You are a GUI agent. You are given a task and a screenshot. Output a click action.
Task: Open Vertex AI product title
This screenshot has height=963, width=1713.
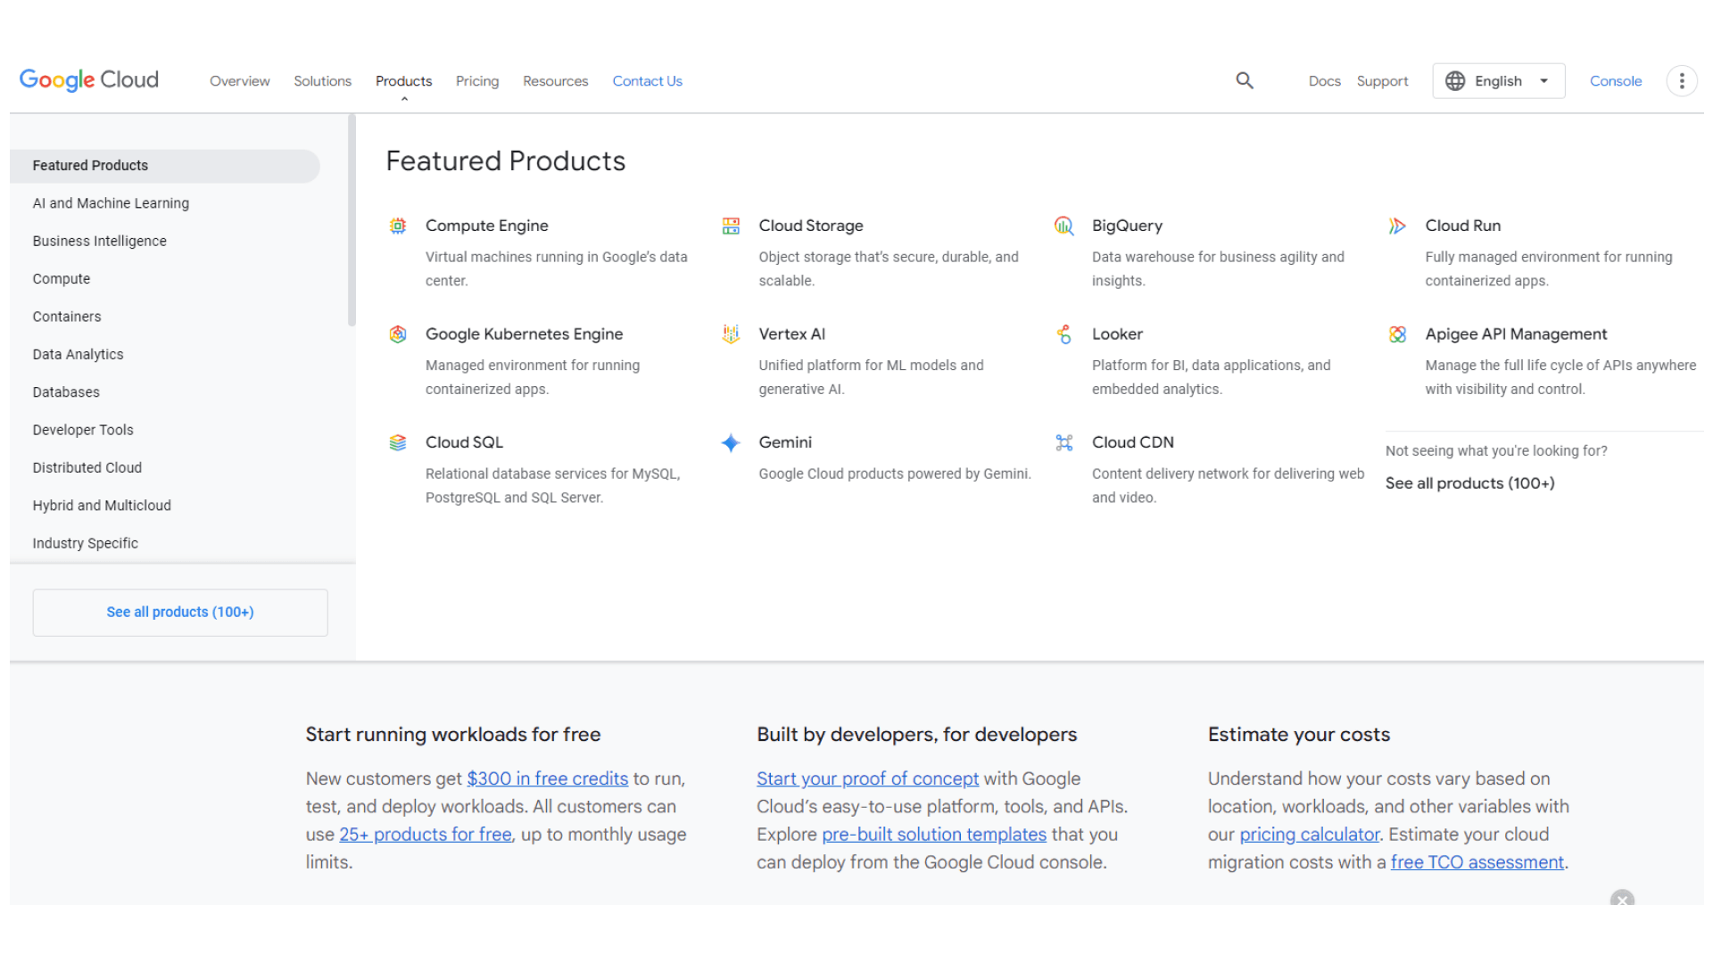pyautogui.click(x=791, y=334)
